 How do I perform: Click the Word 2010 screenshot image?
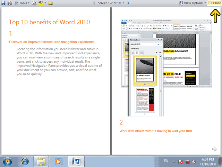166,67
